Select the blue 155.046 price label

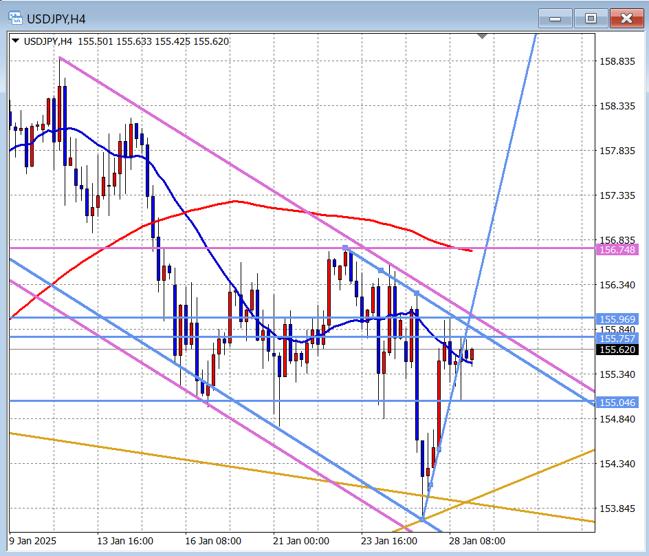617,403
